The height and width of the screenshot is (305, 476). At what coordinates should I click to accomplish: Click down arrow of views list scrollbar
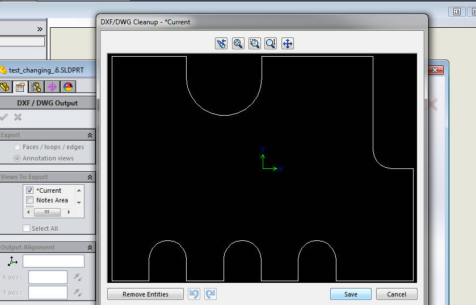tap(79, 202)
